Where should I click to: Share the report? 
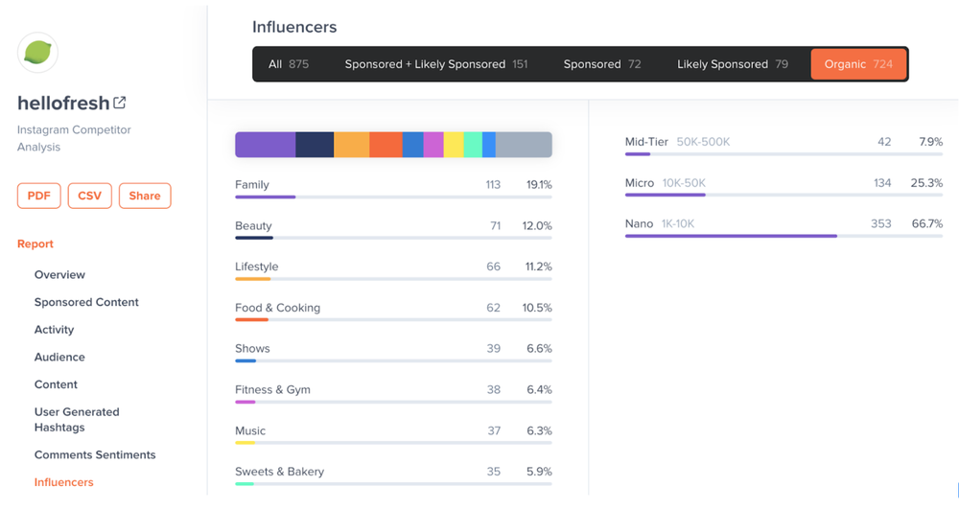(x=145, y=196)
